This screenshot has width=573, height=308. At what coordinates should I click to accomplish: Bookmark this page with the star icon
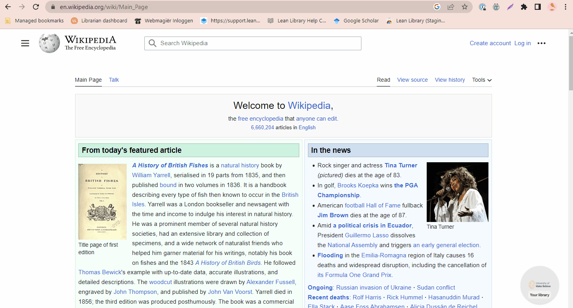click(464, 7)
